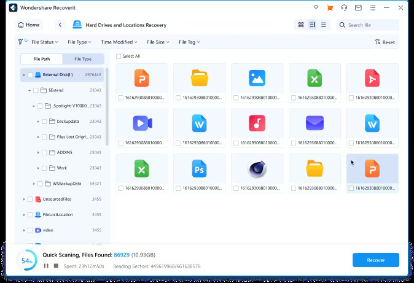Screen dimensions: 414x283
Task: Check the backupdata folder checkbox
Action: (44, 122)
